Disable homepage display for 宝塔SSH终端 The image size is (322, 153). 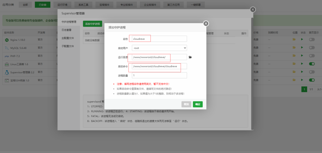pyautogui.click(x=312, y=80)
